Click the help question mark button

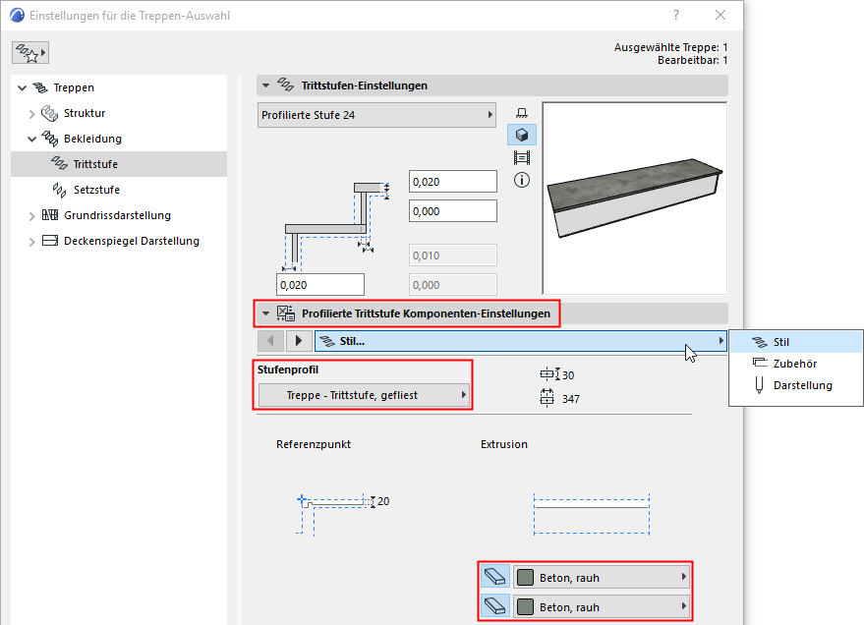pyautogui.click(x=676, y=15)
